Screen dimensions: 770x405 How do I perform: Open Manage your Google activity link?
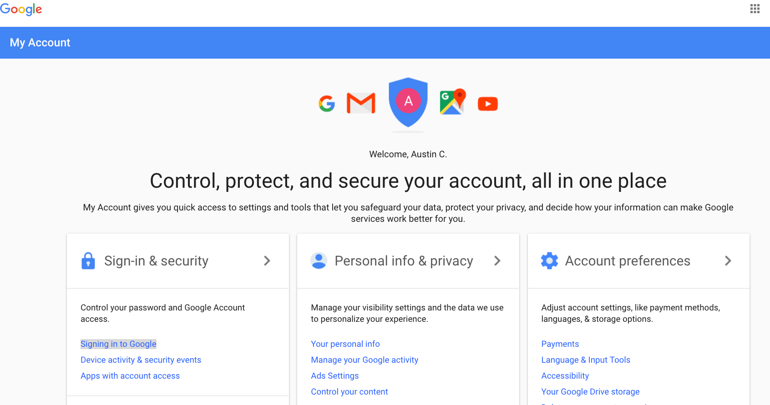(365, 360)
